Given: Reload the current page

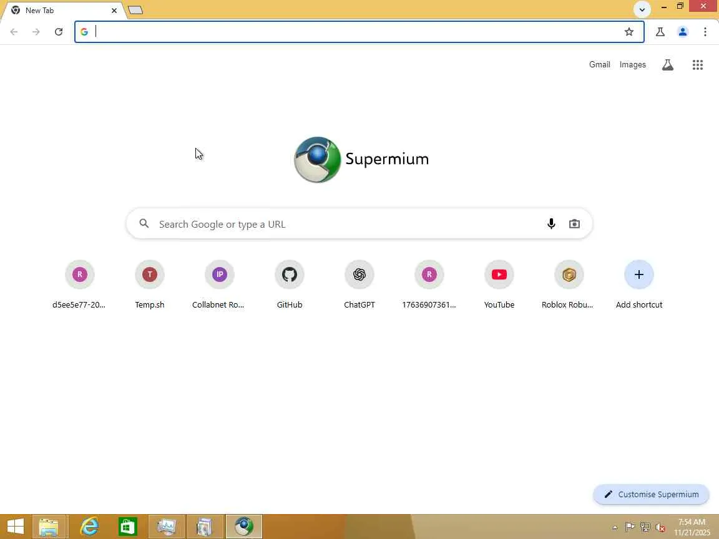Looking at the screenshot, I should 58,32.
